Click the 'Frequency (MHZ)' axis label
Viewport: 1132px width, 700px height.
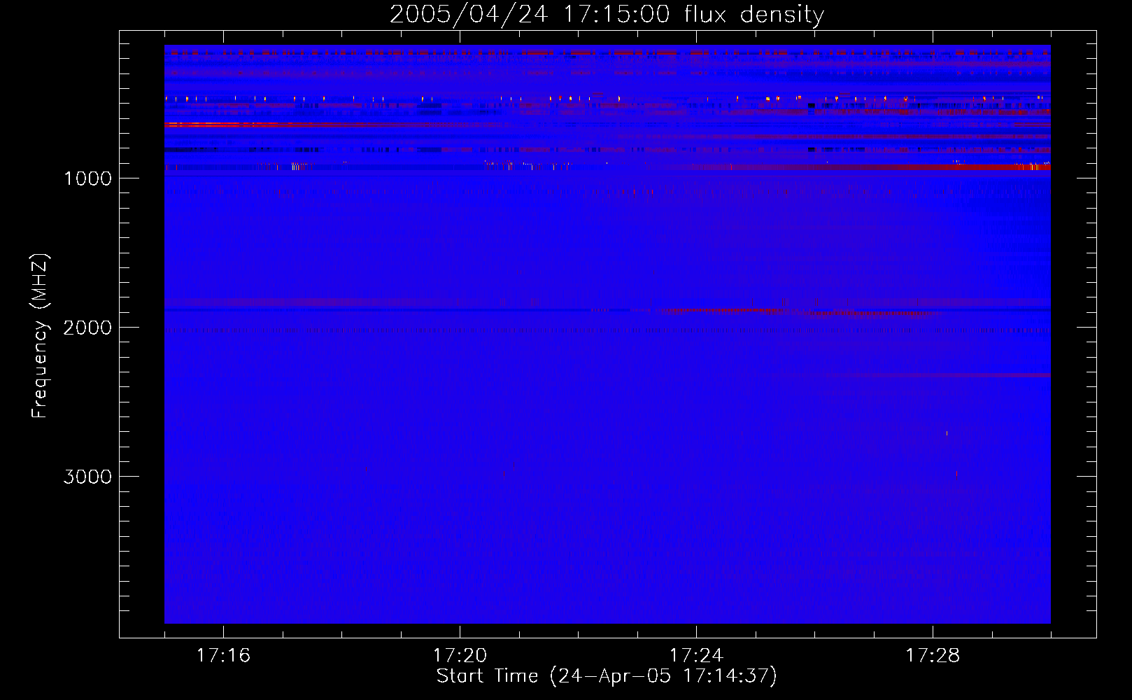[40, 335]
